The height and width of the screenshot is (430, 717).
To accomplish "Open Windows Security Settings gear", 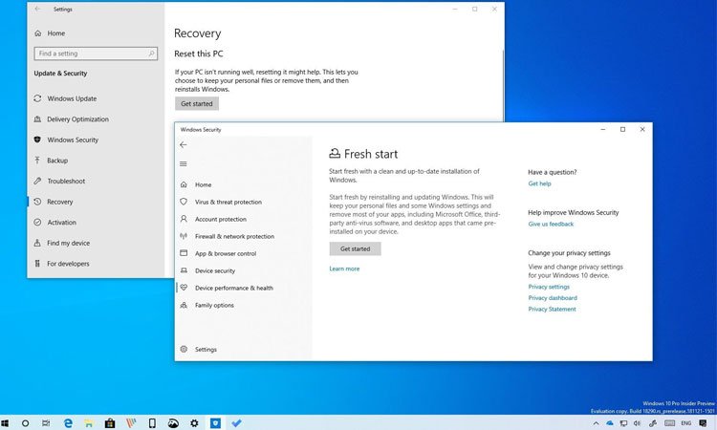I will coord(184,350).
